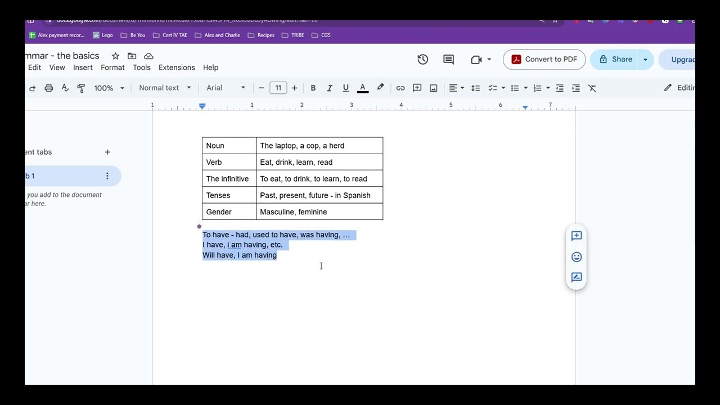The height and width of the screenshot is (405, 720).
Task: Click the move to folder icon
Action: coord(132,56)
